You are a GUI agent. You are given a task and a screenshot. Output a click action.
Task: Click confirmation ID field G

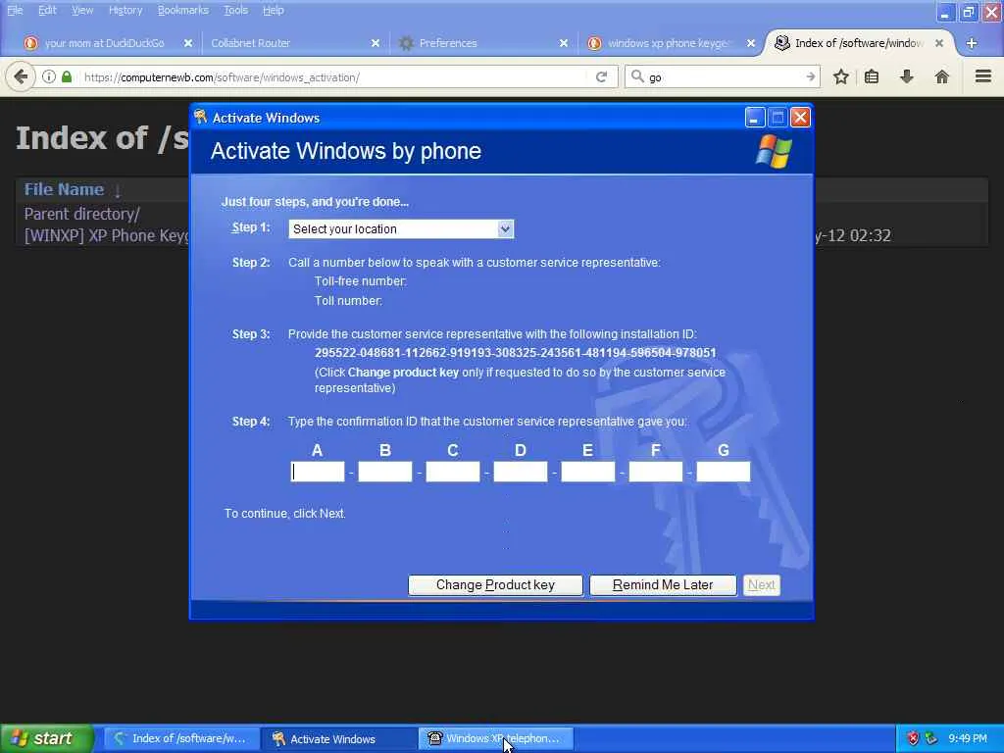724,472
